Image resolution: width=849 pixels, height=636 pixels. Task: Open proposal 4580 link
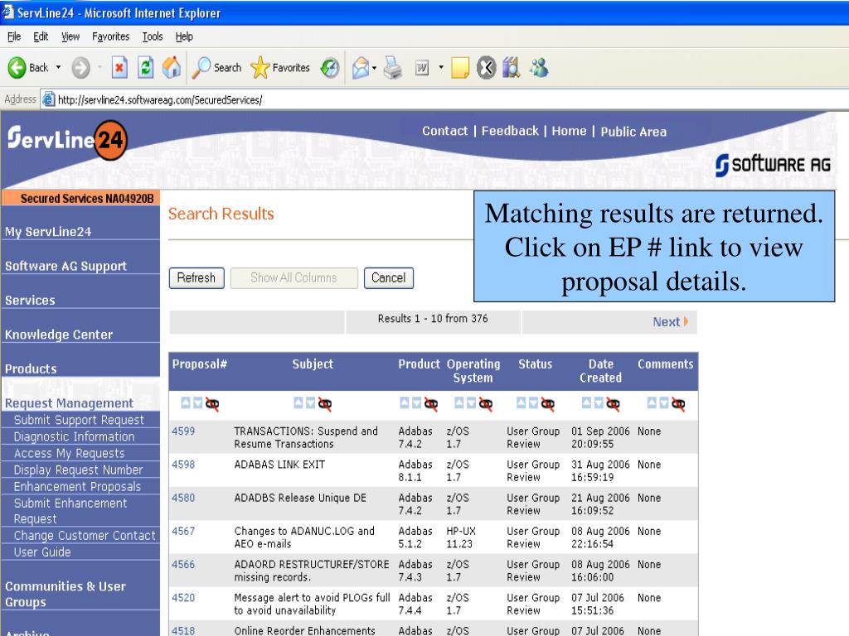coord(183,498)
